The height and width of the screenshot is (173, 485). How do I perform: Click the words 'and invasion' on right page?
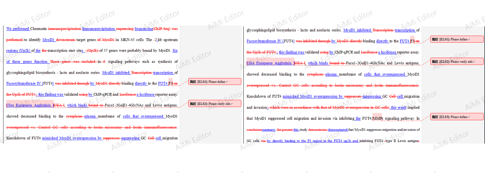[x=257, y=107]
